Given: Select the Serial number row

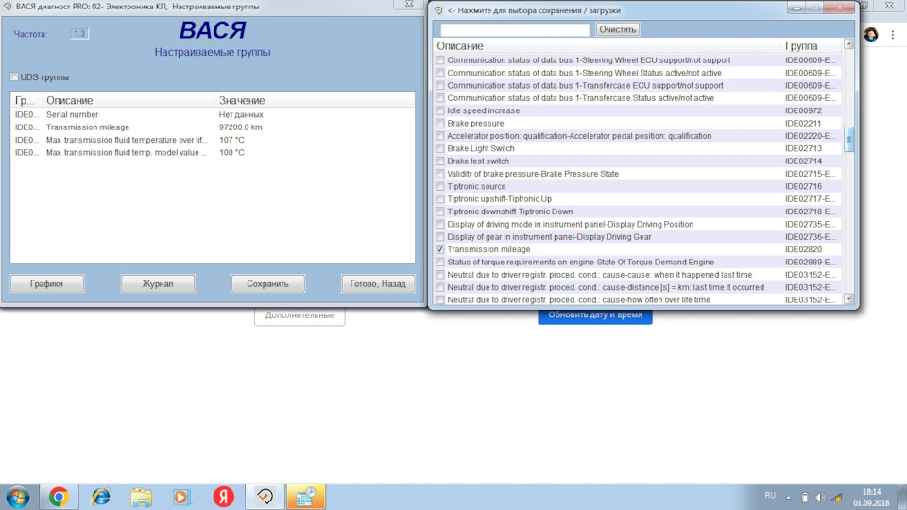Looking at the screenshot, I should (x=213, y=114).
